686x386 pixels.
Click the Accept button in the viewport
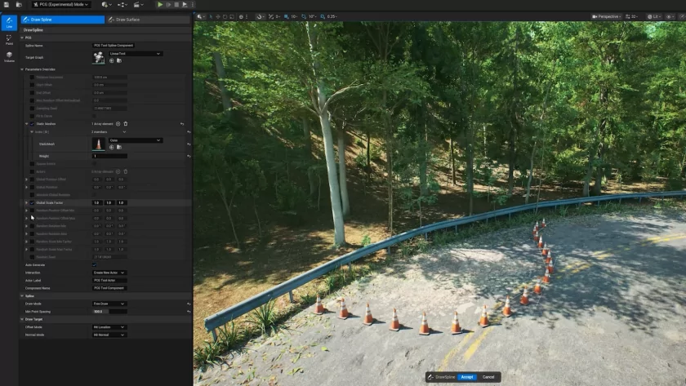click(x=468, y=377)
